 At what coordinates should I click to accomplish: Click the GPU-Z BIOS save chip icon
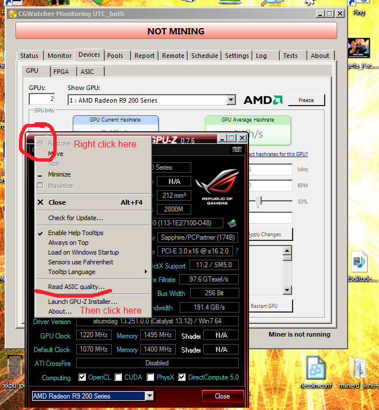[x=231, y=223]
